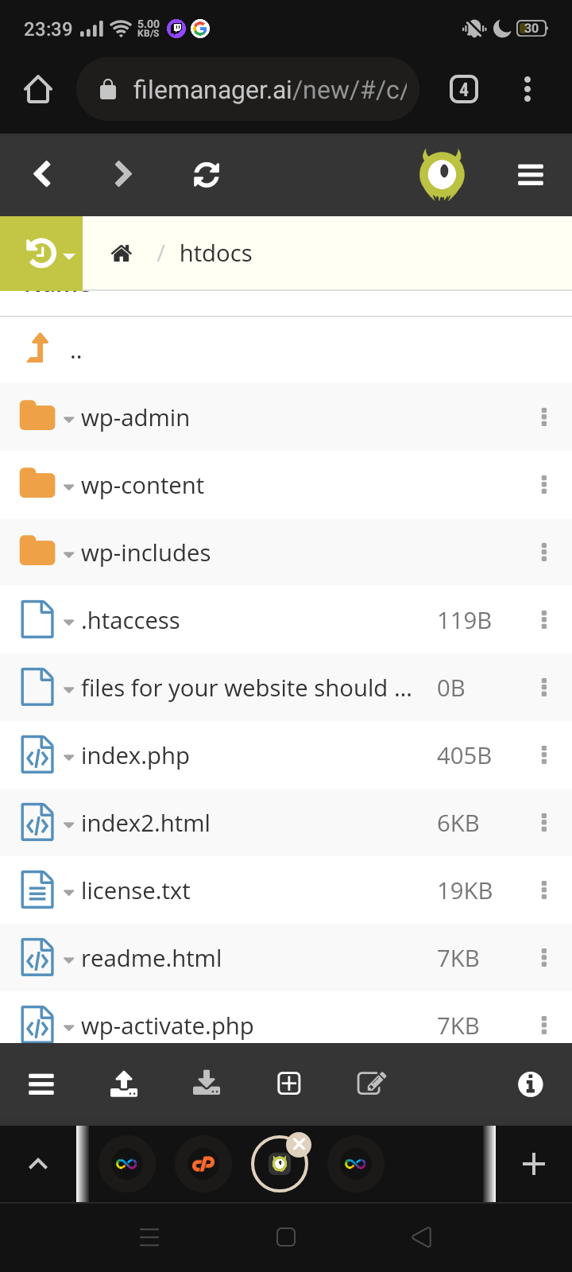The width and height of the screenshot is (572, 1272).
Task: Tap the edit pencil icon in bottom toolbar
Action: point(371,1084)
